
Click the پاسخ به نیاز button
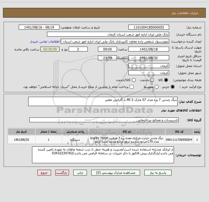click(x=158, y=173)
